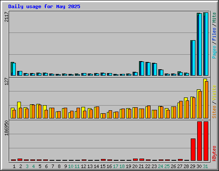Click the cyan pages bar for day 30
The image size is (219, 171).
click(200, 44)
